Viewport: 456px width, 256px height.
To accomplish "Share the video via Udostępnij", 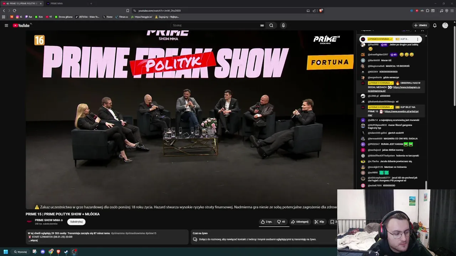I will pos(300,222).
